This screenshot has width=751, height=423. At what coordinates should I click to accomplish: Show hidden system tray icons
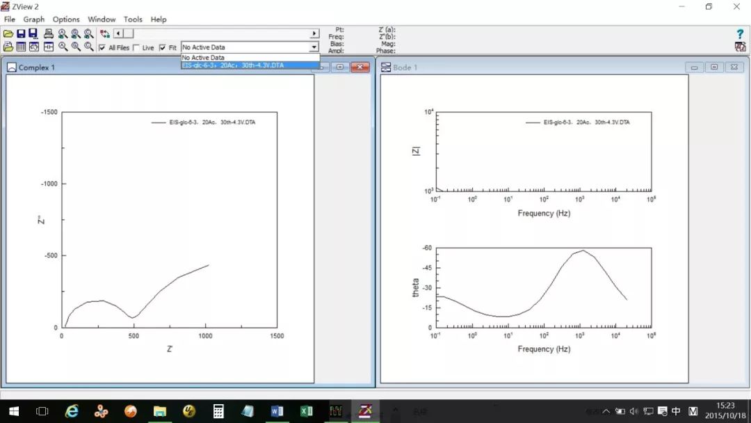pos(606,411)
